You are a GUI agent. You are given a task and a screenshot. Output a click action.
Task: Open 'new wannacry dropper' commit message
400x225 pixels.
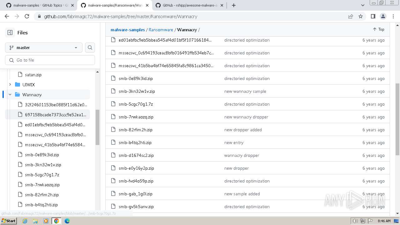tap(246, 117)
